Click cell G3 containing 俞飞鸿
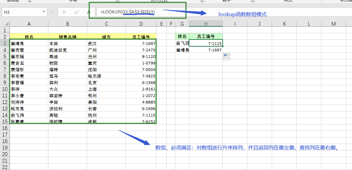 click(x=182, y=43)
